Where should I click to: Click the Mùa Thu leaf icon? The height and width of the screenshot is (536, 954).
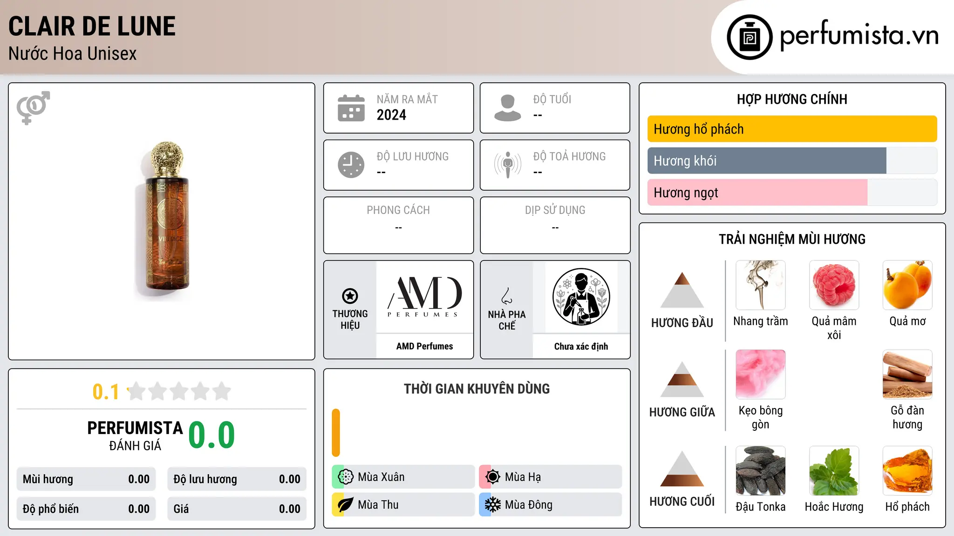pos(345,505)
